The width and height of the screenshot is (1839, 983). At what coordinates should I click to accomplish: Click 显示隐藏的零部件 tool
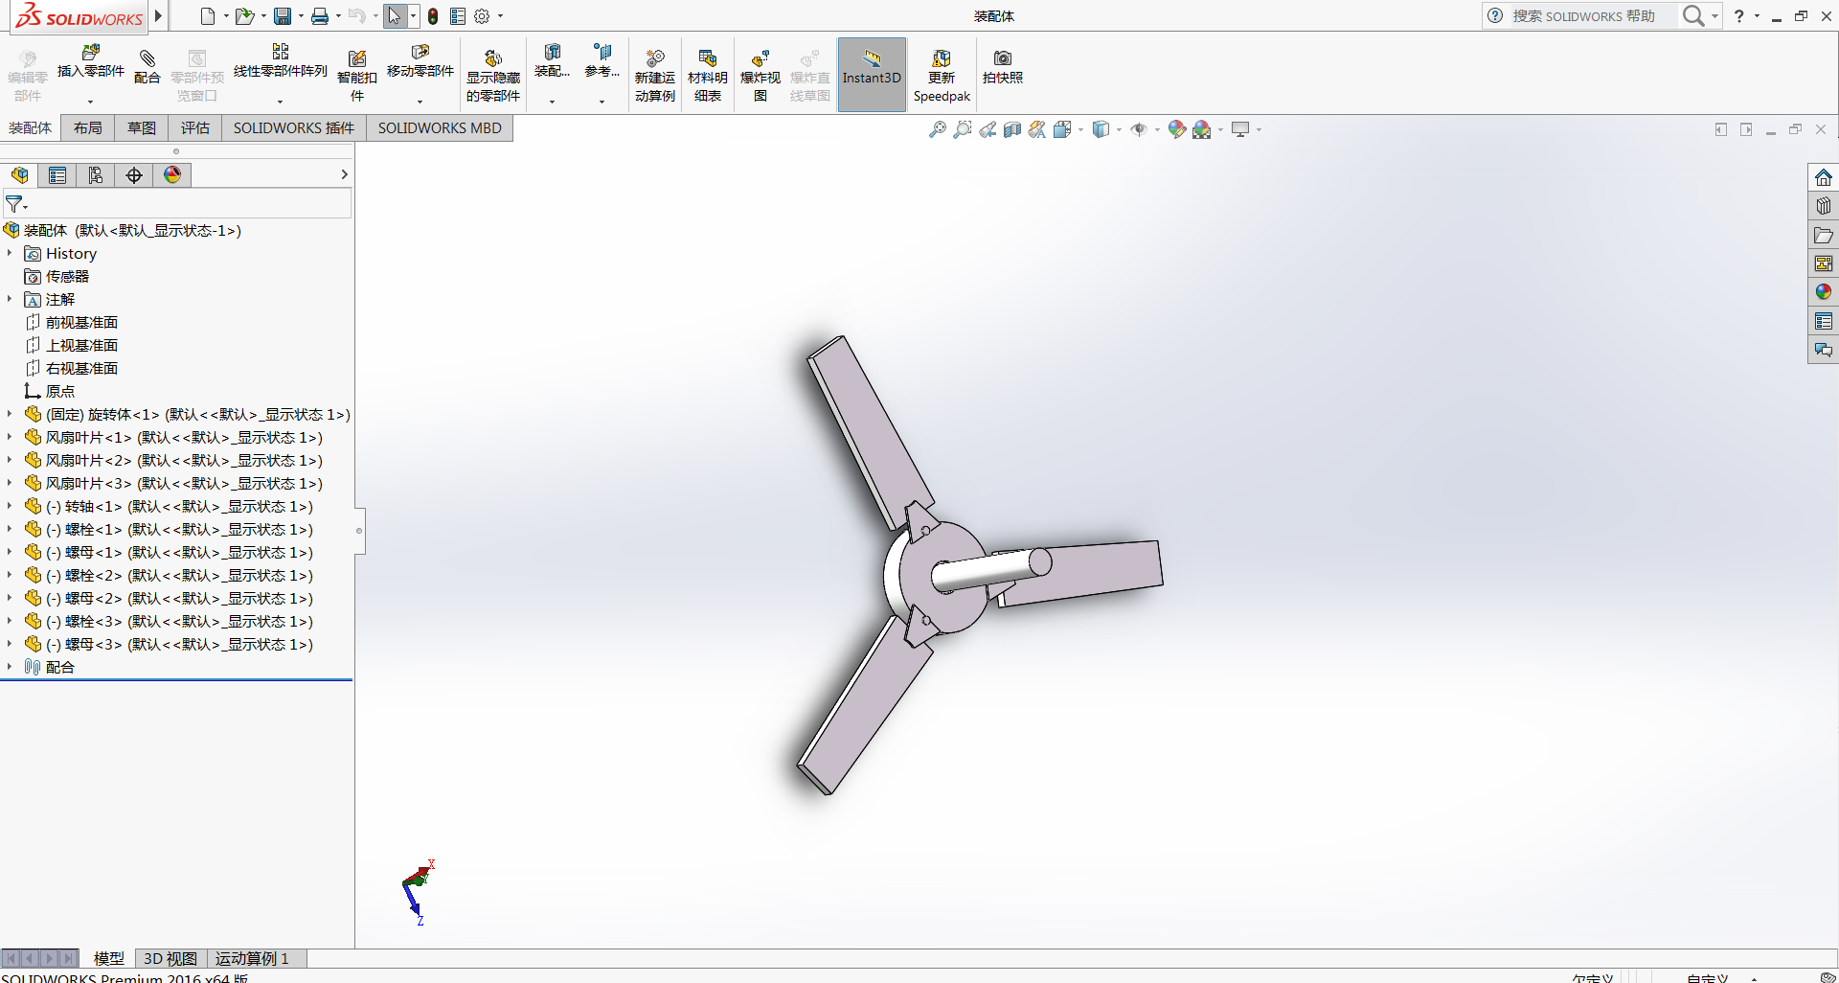[493, 75]
